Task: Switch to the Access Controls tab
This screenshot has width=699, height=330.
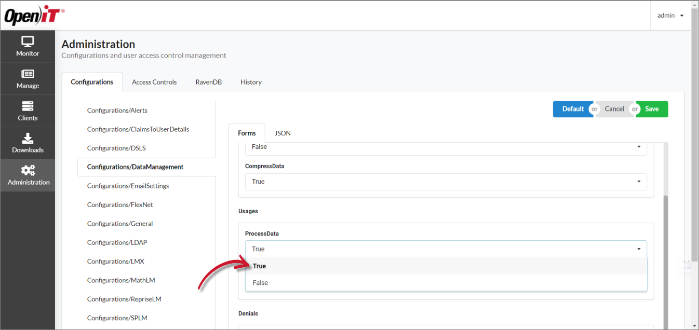Action: coord(154,82)
